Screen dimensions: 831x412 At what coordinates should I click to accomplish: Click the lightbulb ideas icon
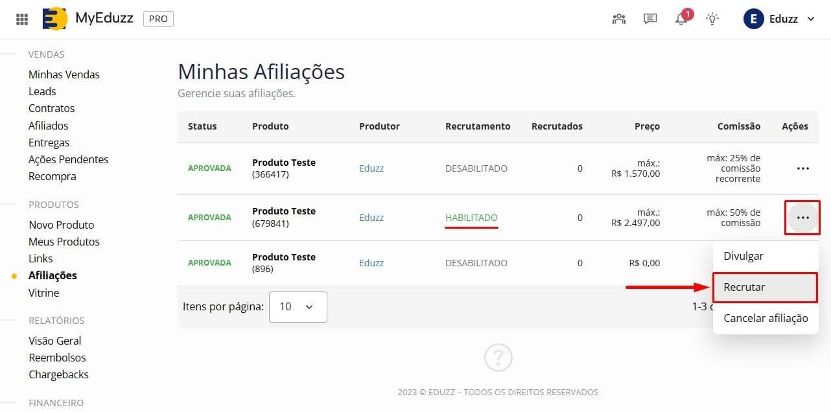point(712,19)
